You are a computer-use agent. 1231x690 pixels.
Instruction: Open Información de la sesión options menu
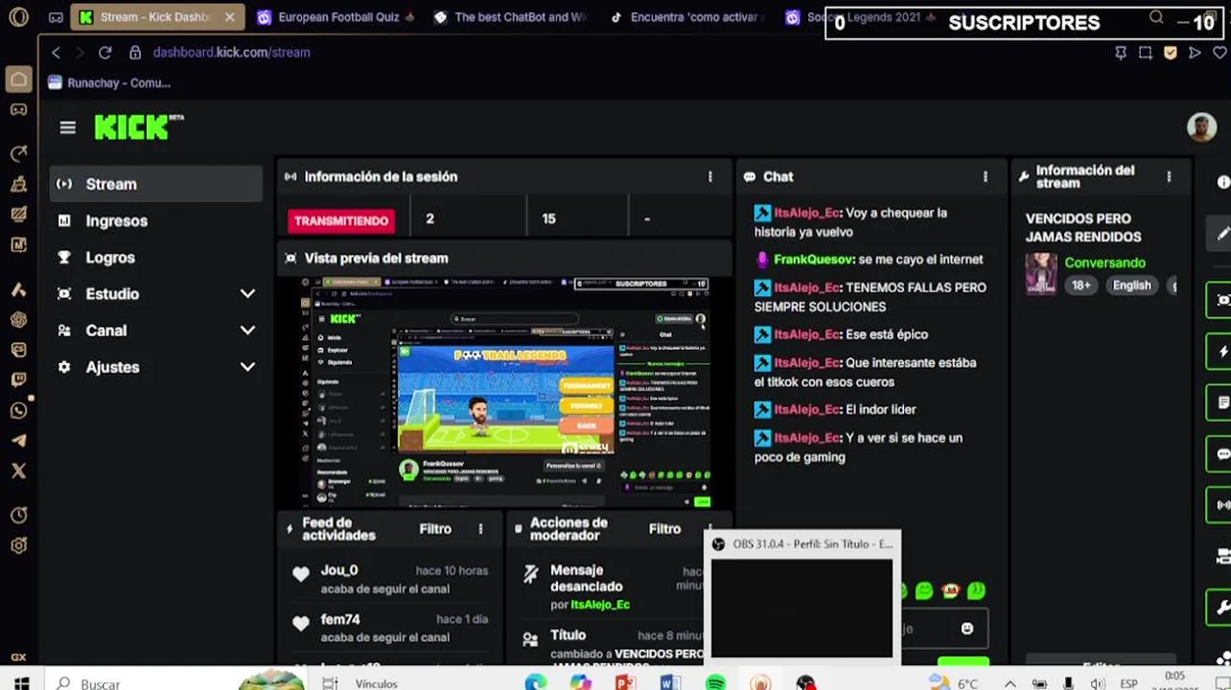click(709, 176)
